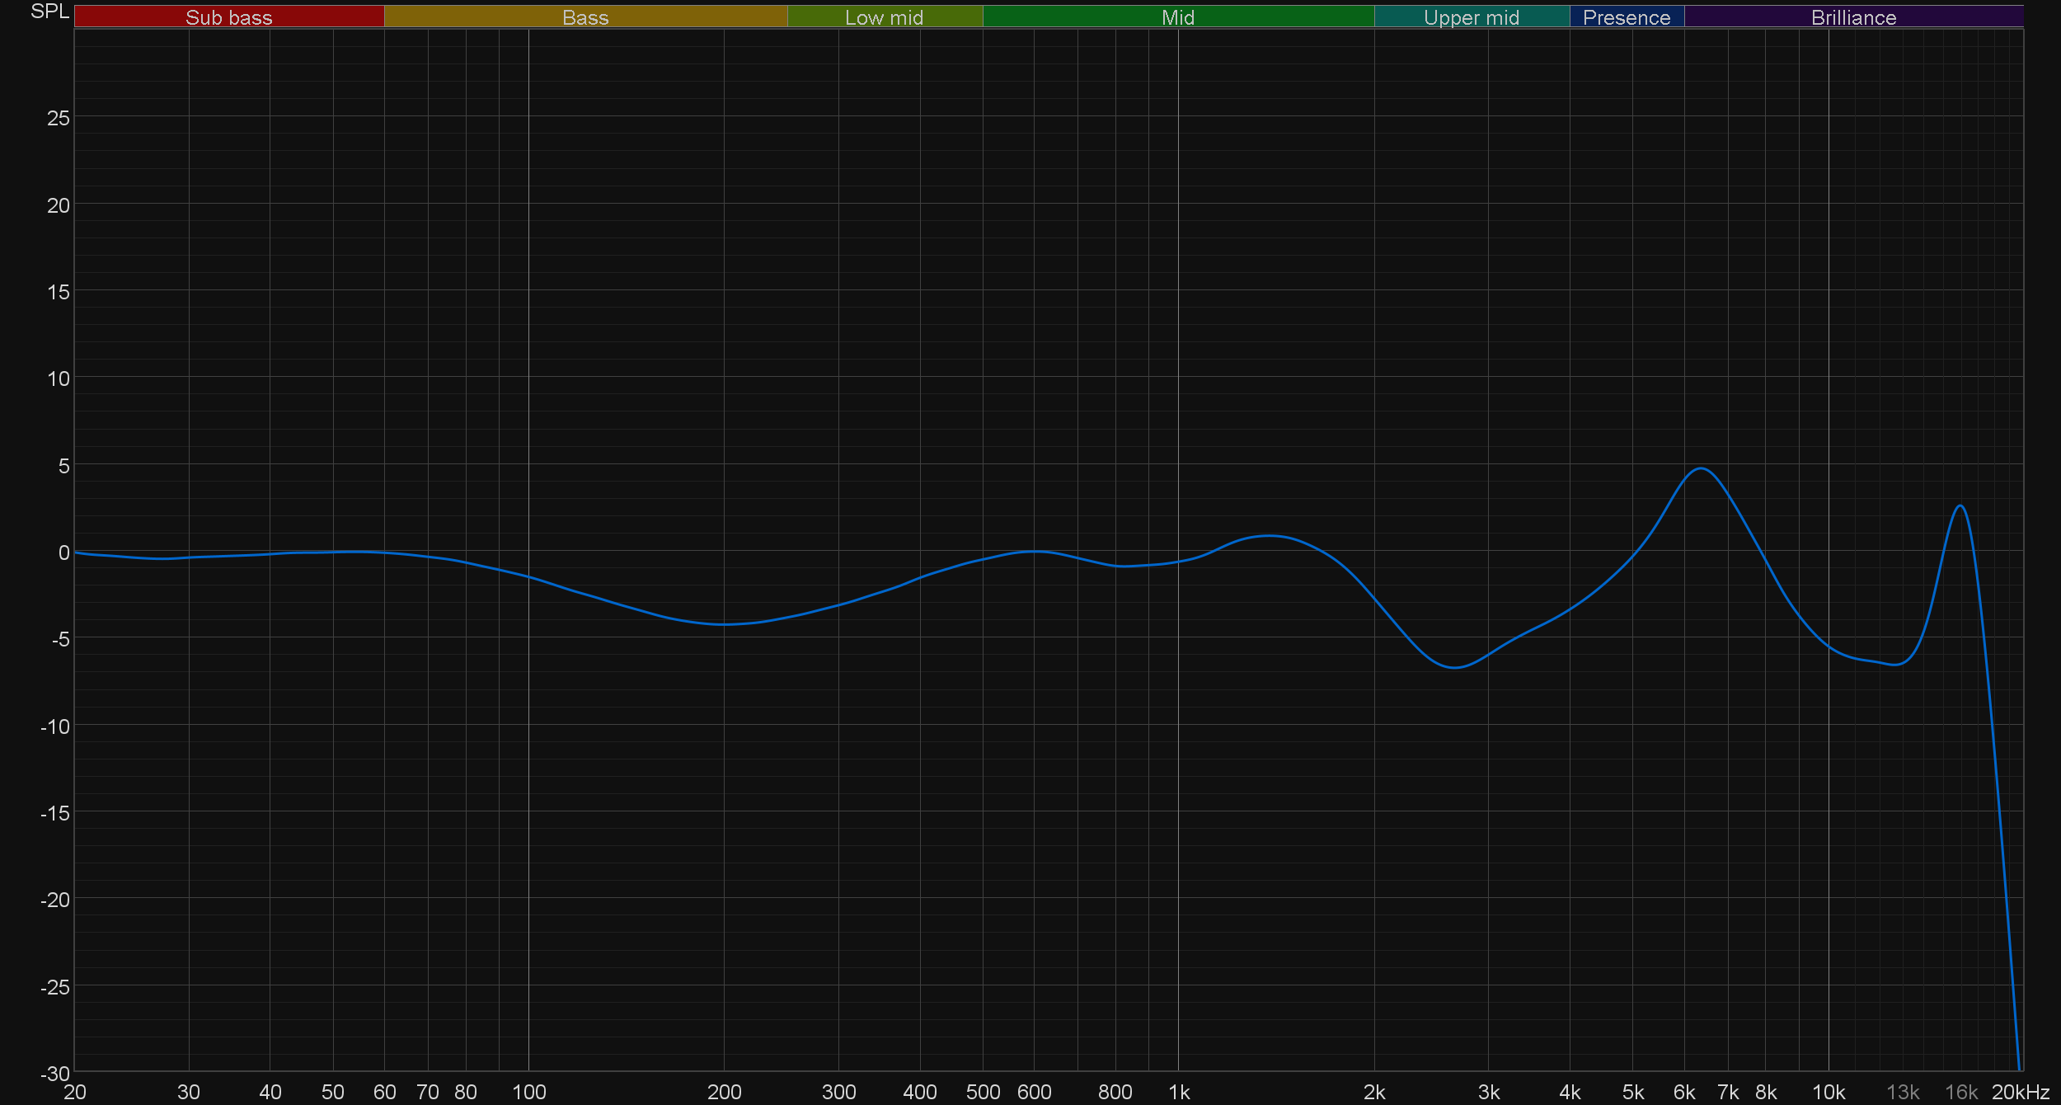
Task: Click the Low mid band segment
Action: [884, 17]
